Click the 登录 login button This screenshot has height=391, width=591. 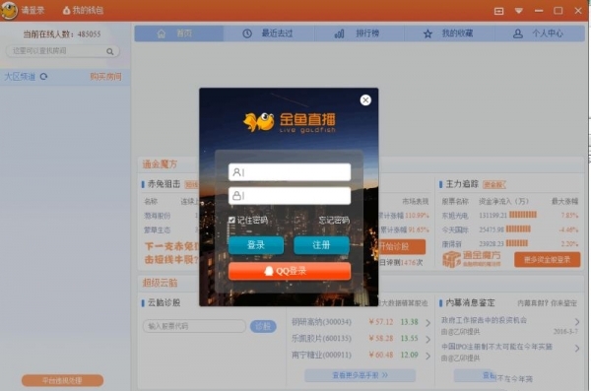point(256,245)
